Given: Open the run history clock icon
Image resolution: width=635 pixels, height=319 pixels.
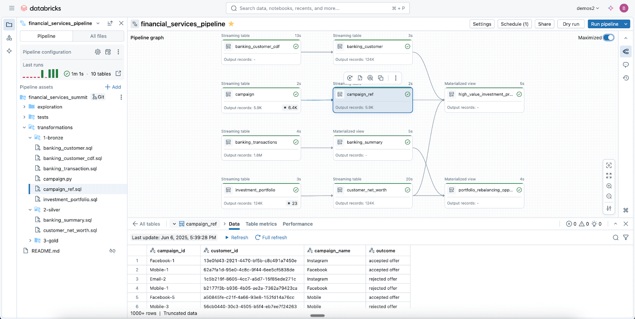Looking at the screenshot, I should pos(626,78).
